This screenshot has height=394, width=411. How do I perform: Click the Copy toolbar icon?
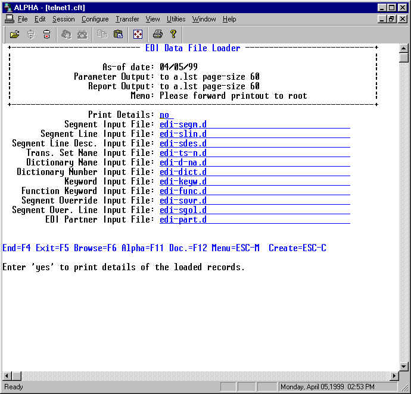click(x=102, y=35)
